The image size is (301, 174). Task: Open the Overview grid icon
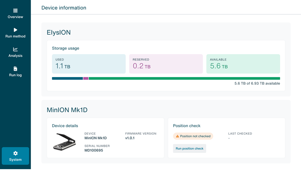click(x=15, y=10)
